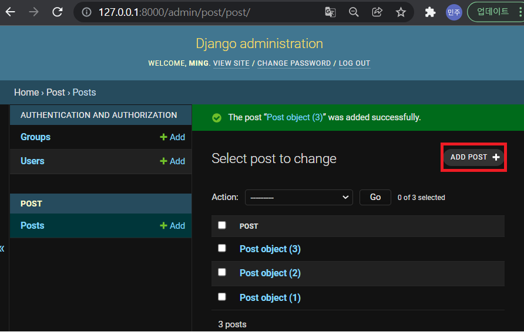Screen dimensions: 524x332
Task: Click the green success checkmark icon
Action: point(217,117)
